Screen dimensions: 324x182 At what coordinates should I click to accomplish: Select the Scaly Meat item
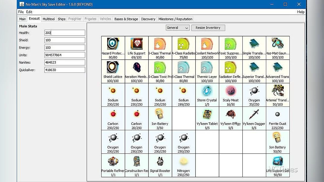pos(230,92)
